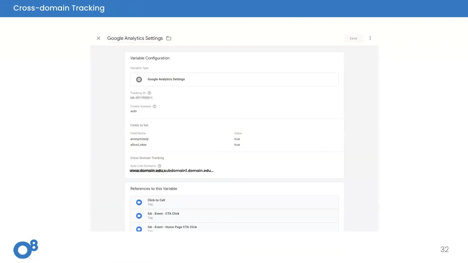Click the slide number 32
The width and height of the screenshot is (468, 263).
click(444, 249)
